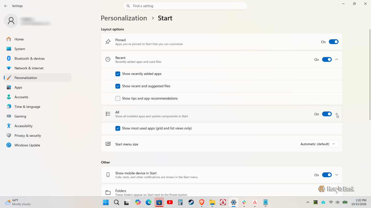Go to Gaming settings
371x208 pixels.
pyautogui.click(x=38, y=116)
